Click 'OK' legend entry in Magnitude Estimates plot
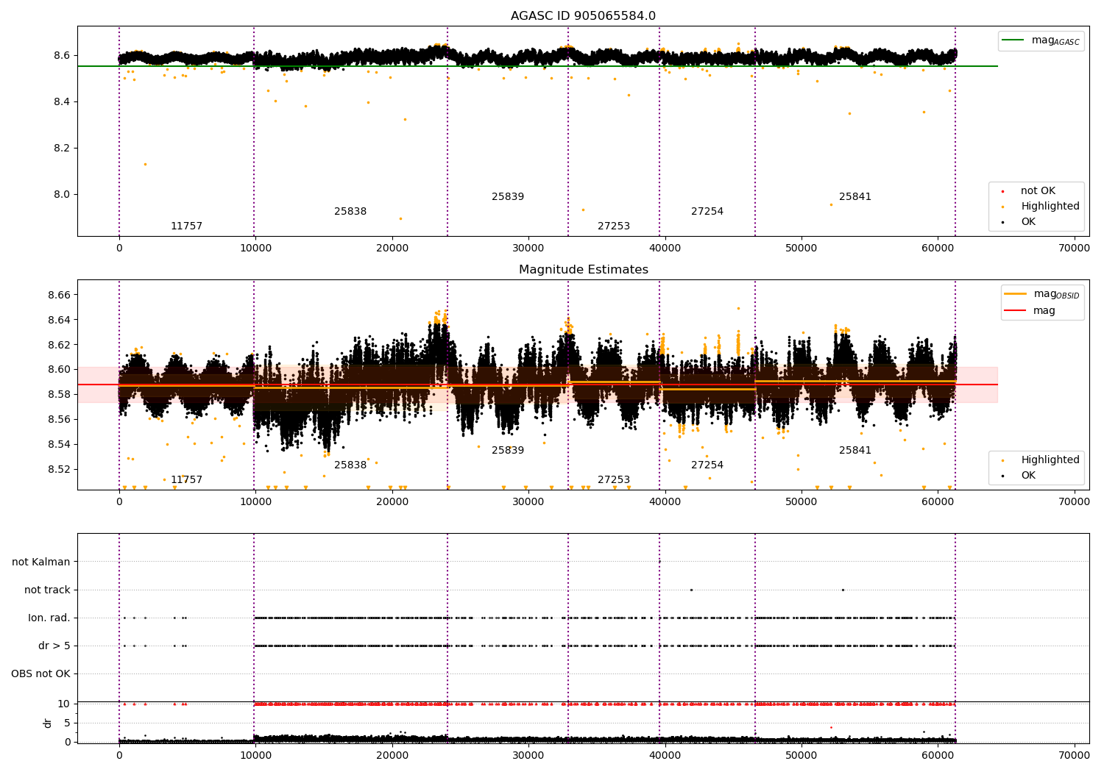This screenshot has width=1104, height=772. [x=1028, y=476]
